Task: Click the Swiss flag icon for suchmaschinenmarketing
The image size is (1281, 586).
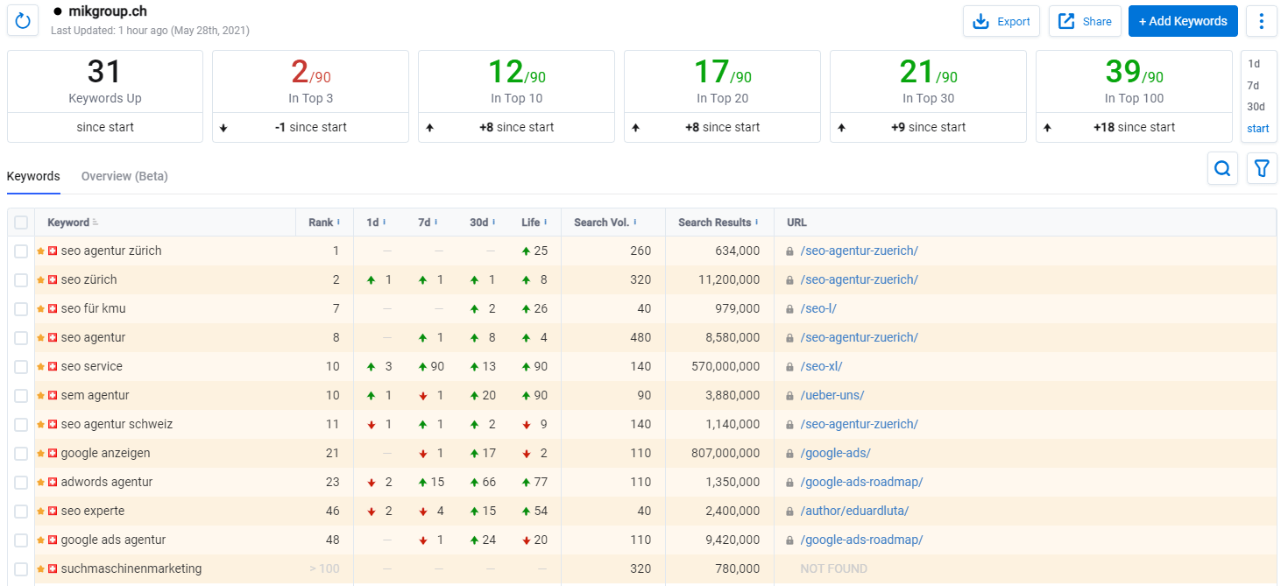Action: pyautogui.click(x=53, y=568)
